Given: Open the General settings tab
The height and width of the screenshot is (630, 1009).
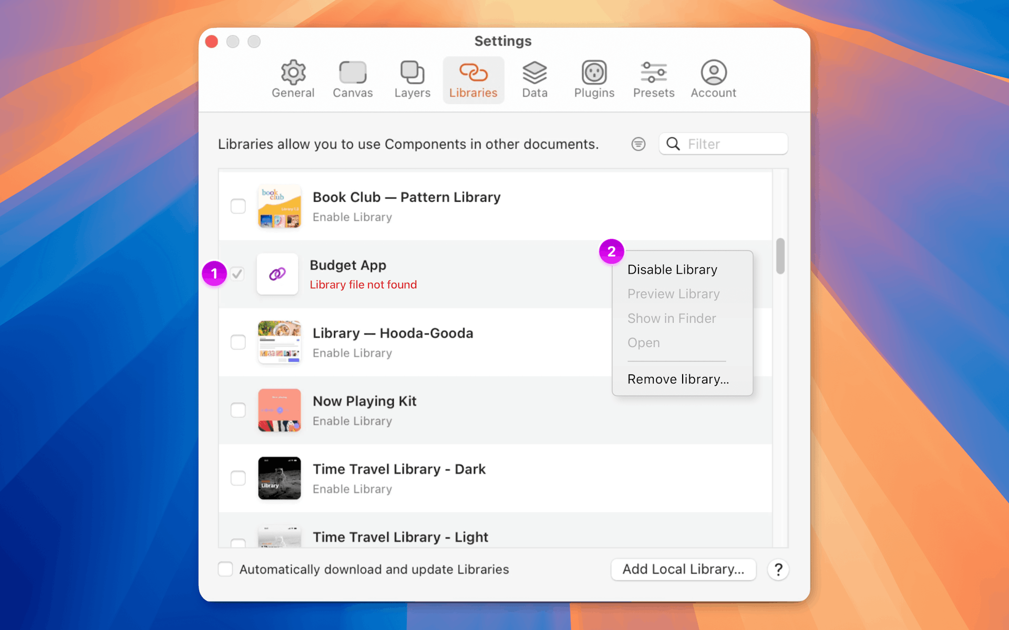Looking at the screenshot, I should point(293,79).
